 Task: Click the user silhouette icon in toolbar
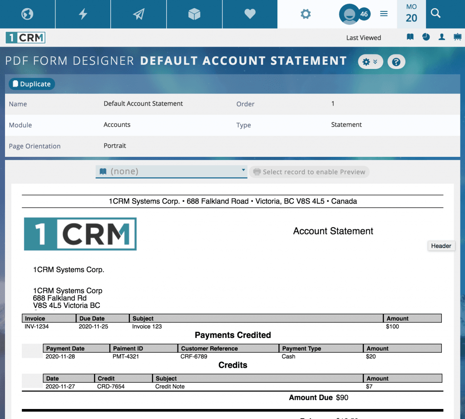tap(441, 37)
